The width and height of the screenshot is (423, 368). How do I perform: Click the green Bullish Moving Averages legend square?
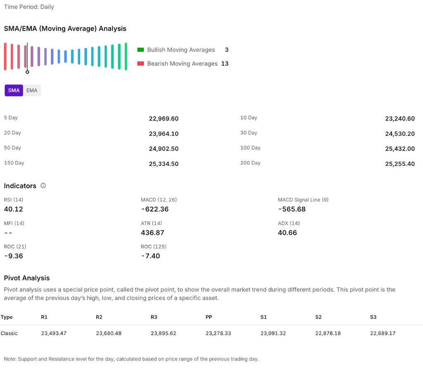[140, 50]
